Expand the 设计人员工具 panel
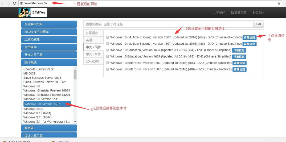The width and height of the screenshot is (286, 142). point(49,135)
